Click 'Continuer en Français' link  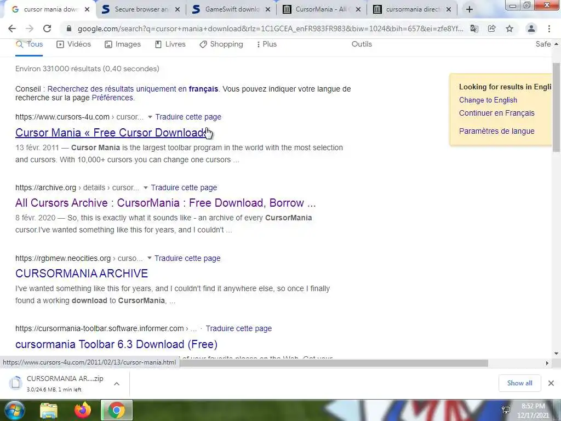coord(496,113)
